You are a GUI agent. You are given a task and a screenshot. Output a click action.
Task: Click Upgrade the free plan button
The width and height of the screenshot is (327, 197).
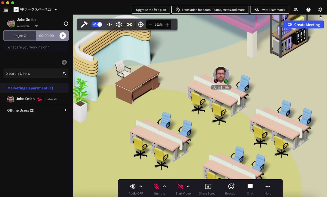[x=151, y=10]
